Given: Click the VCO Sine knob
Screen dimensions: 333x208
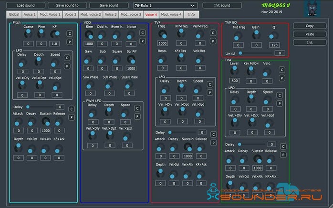Looking at the screenshot, I should [89, 34].
